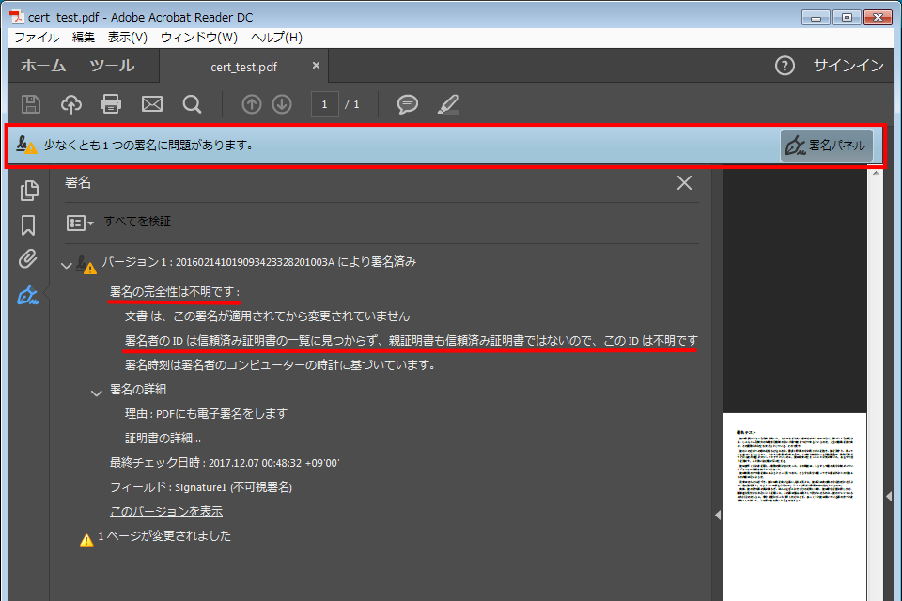Click the document page preview
This screenshot has width=902, height=601.
click(x=795, y=506)
